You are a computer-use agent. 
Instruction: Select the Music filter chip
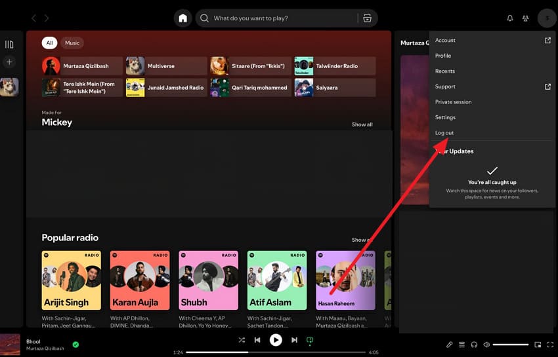(72, 43)
